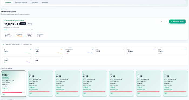Click the dot on the ИМТ card
The height and width of the screenshot is (100, 189).
123,49
